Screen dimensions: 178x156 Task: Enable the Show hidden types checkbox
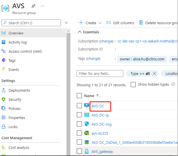[133, 85]
